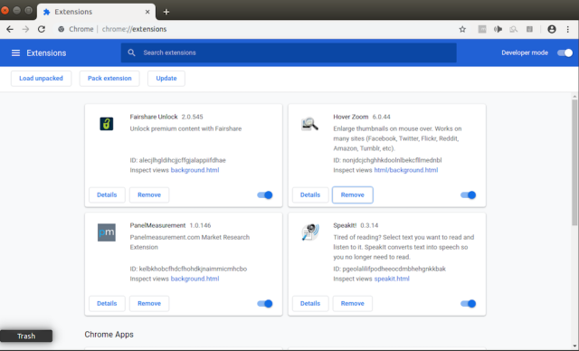Open the PanelMeasurement toolbar extension icon

(482, 29)
